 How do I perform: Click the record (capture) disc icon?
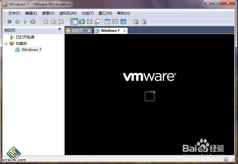[136, 22]
